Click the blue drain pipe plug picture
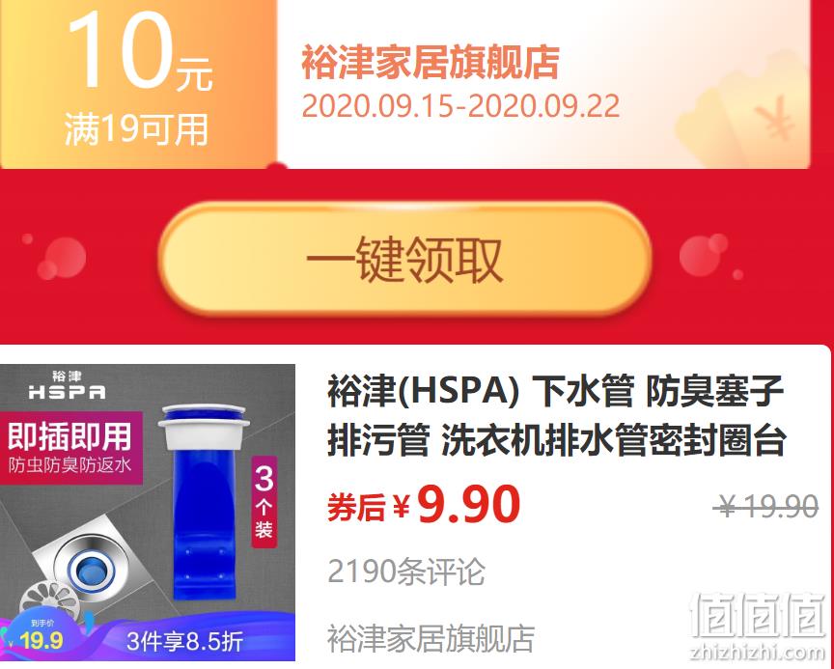Screen dimensions: 834x669 coord(205,501)
